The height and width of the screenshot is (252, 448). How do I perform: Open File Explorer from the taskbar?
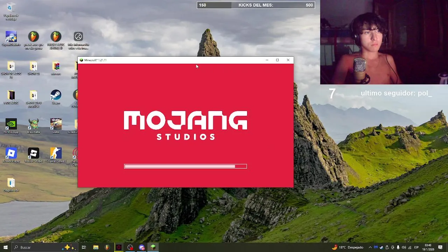(x=96, y=247)
